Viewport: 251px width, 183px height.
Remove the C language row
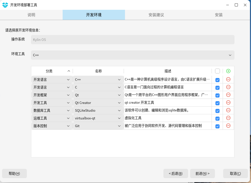click(x=228, y=87)
